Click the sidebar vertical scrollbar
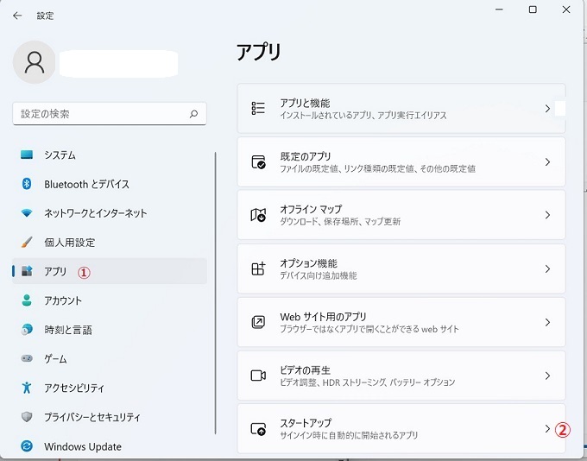This screenshot has height=461, width=587. (216, 294)
